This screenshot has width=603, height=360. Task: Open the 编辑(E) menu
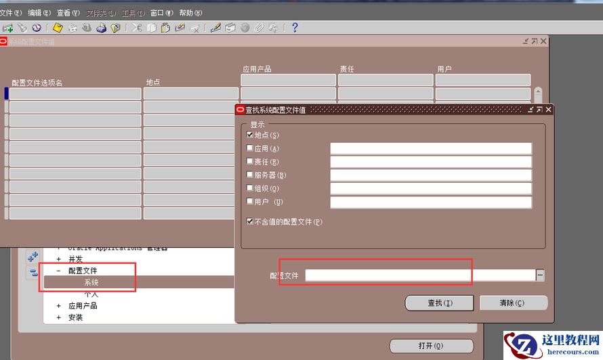[x=39, y=13]
